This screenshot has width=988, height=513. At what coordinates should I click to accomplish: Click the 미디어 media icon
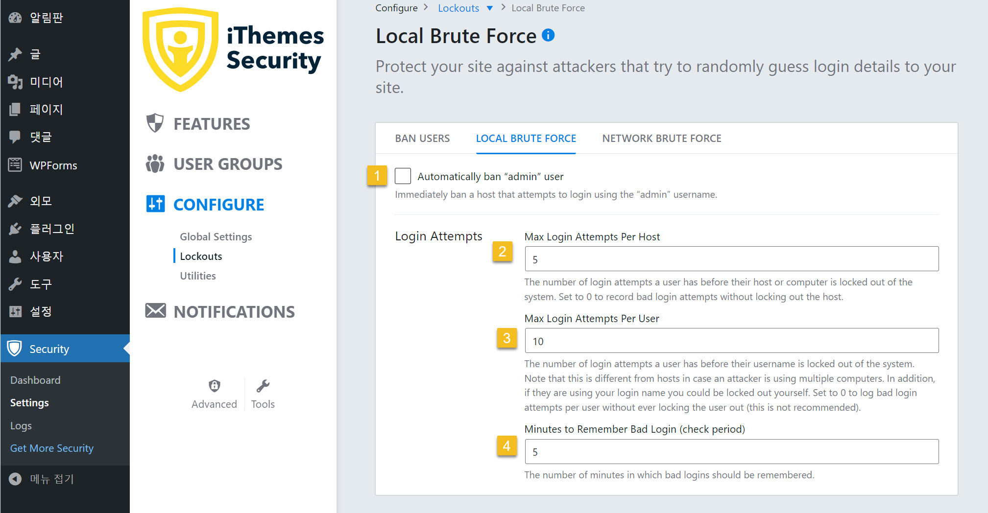click(x=15, y=82)
